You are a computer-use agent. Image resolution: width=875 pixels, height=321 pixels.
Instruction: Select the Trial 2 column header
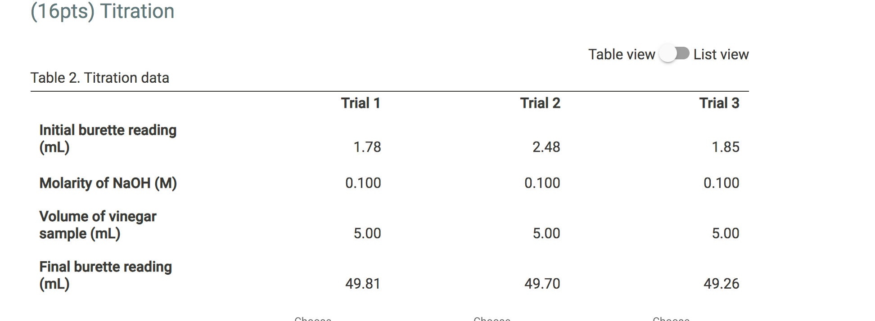pos(540,103)
